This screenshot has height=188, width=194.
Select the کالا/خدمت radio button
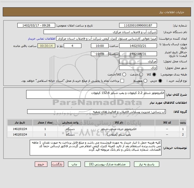(x=124, y=74)
